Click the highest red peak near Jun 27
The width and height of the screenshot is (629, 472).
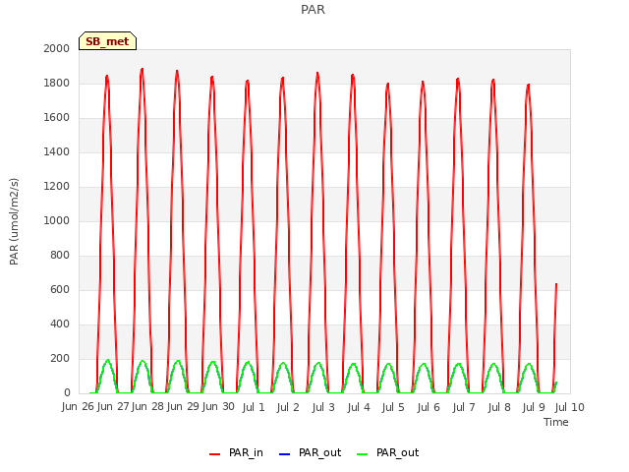coord(142,70)
